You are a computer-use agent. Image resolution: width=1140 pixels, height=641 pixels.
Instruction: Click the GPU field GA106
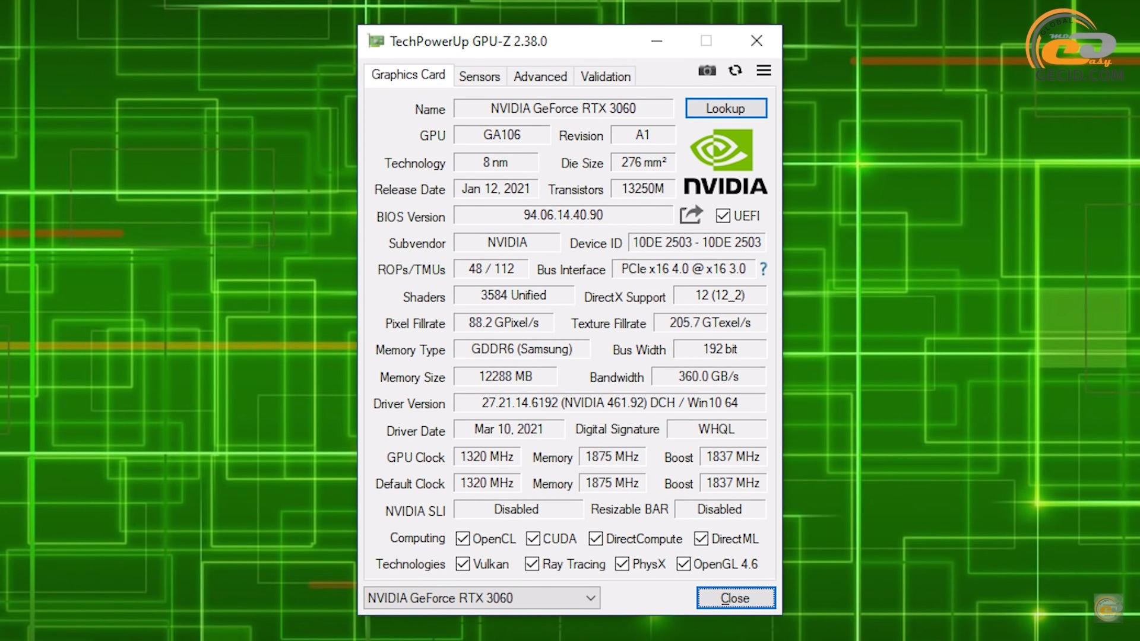(502, 135)
